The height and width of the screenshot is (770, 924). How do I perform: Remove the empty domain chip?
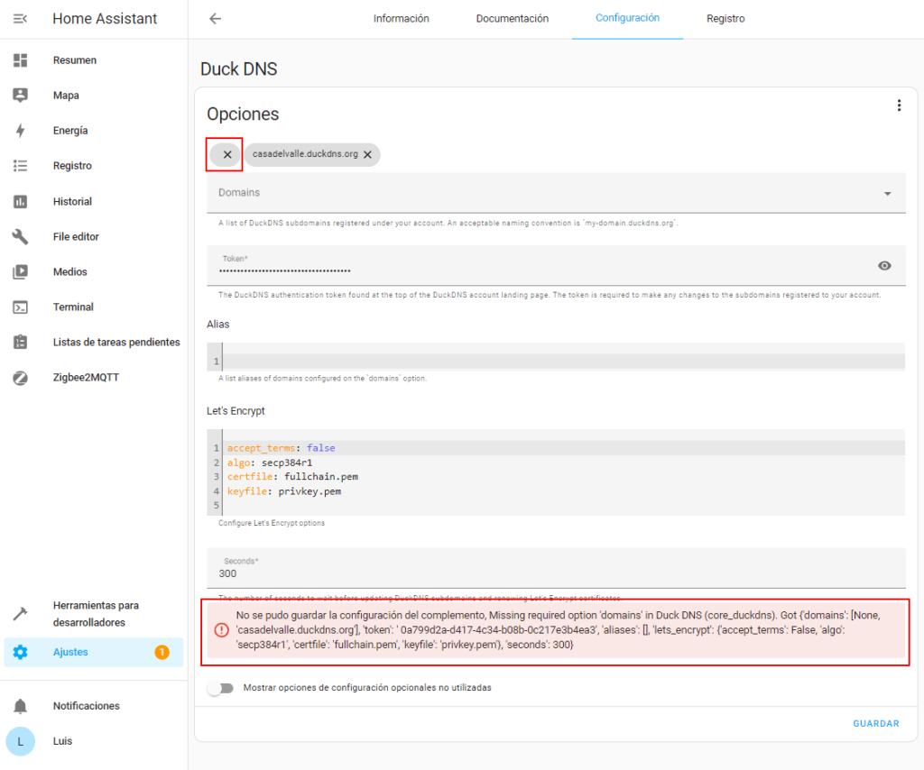pyautogui.click(x=227, y=155)
